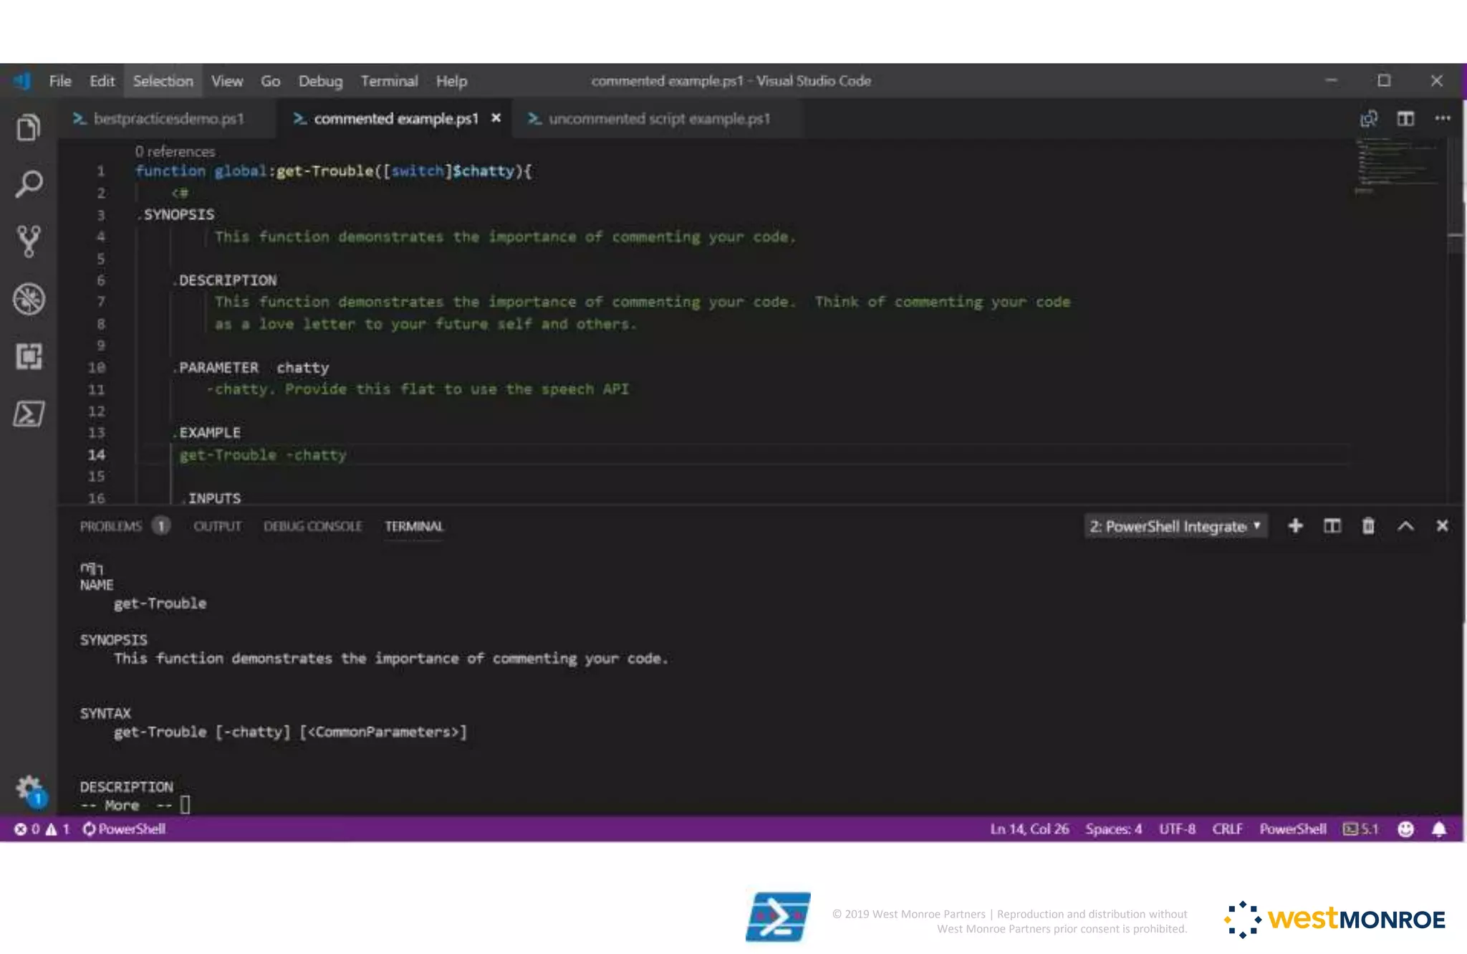Change language mode PowerShell in status bar

pyautogui.click(x=1293, y=829)
